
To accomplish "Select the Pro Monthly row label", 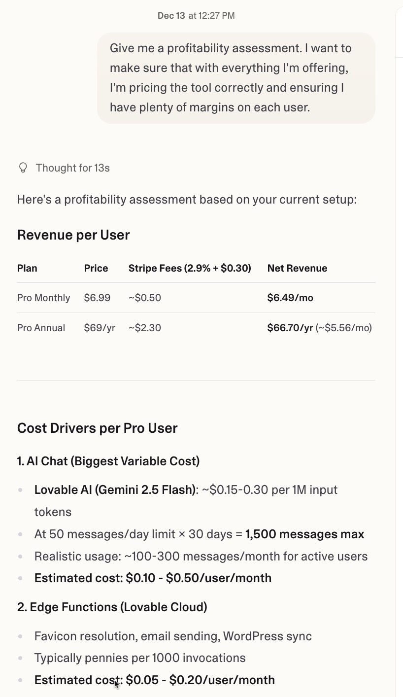I will pyautogui.click(x=43, y=298).
